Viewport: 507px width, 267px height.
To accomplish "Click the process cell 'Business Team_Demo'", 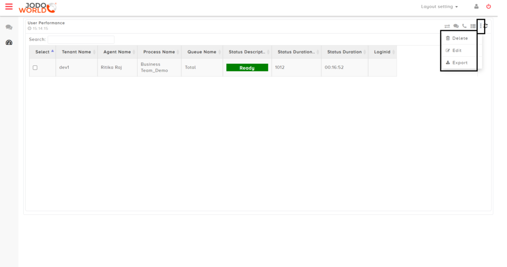I will coord(154,67).
